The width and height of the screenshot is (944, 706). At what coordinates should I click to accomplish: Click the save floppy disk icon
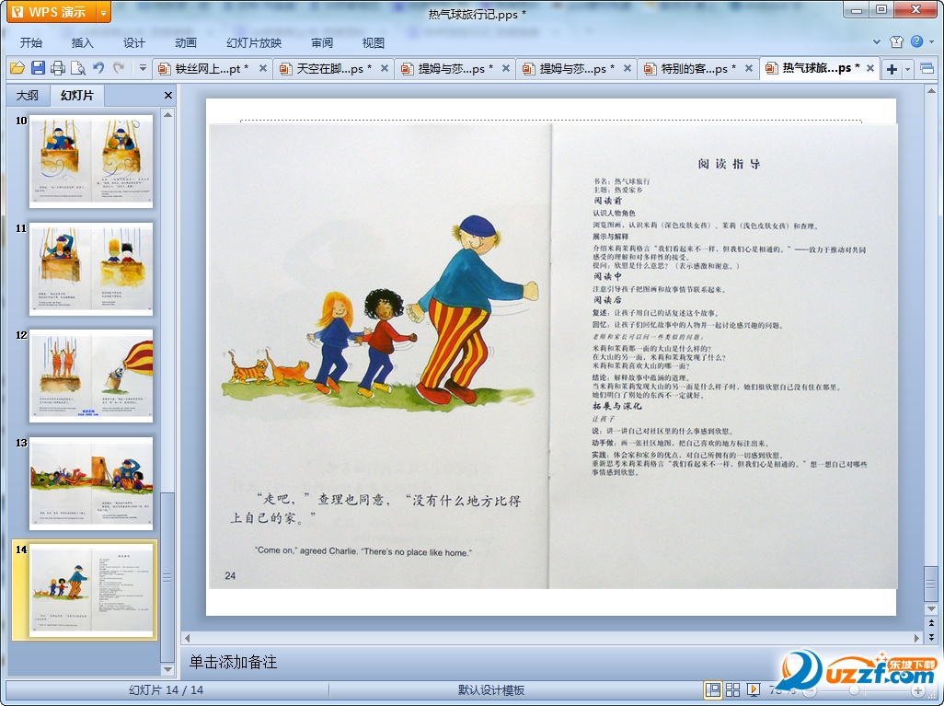coord(38,68)
